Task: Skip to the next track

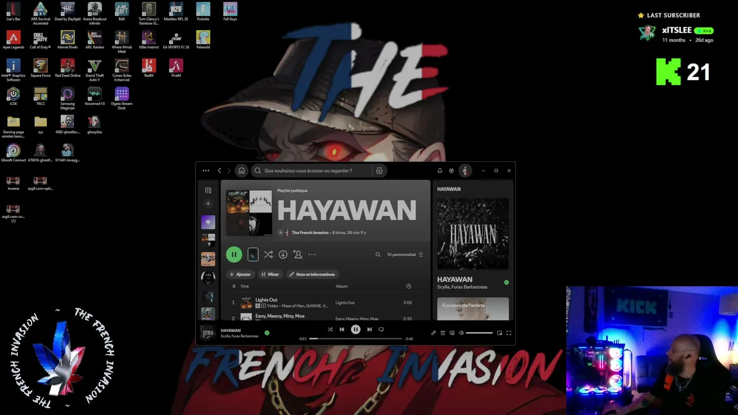Action: [x=370, y=330]
